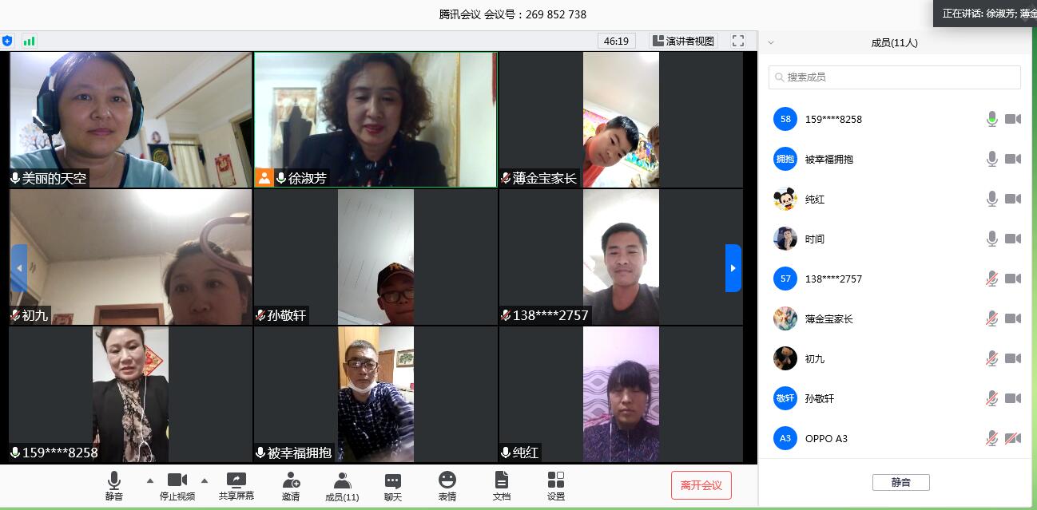Image resolution: width=1037 pixels, height=510 pixels.
Task: Unmute microphone for member 初九 in list
Action: [992, 358]
